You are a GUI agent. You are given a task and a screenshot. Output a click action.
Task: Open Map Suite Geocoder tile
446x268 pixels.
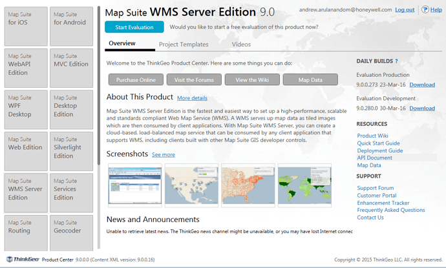coord(71,233)
